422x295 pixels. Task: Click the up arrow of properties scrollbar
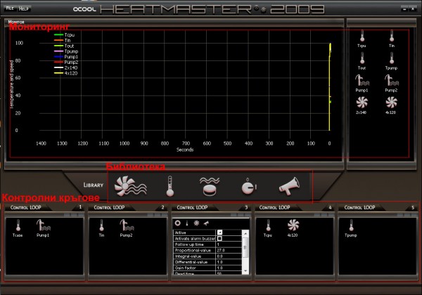[245, 233]
